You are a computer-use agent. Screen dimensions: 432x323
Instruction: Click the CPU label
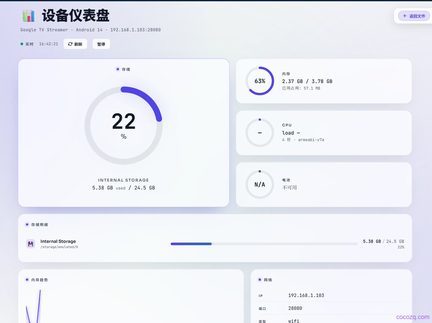coord(287,125)
